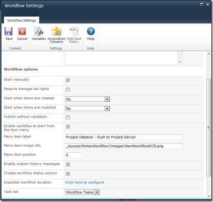Click the 'Expected workflow duration' label
This screenshot has width=213, height=202.
(28, 182)
